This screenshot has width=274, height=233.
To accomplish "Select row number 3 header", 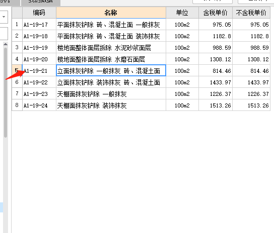I will point(17,47).
